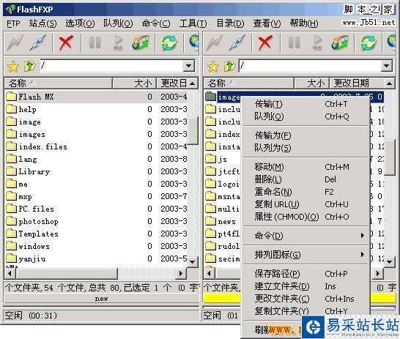Choose 保存路径(P) in context menu
This screenshot has width=400, height=339.
pyautogui.click(x=305, y=274)
